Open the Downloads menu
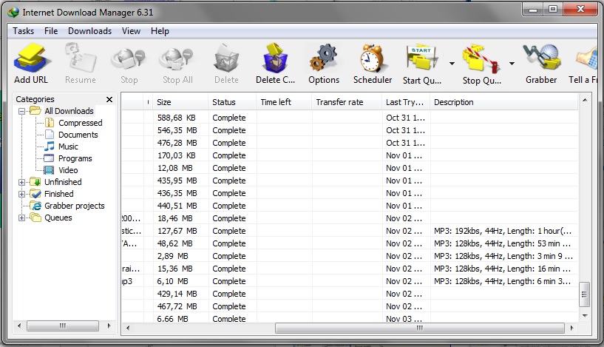 click(x=89, y=31)
